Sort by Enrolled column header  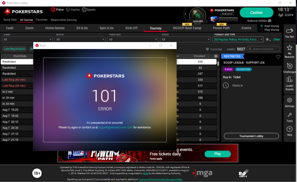199,56
